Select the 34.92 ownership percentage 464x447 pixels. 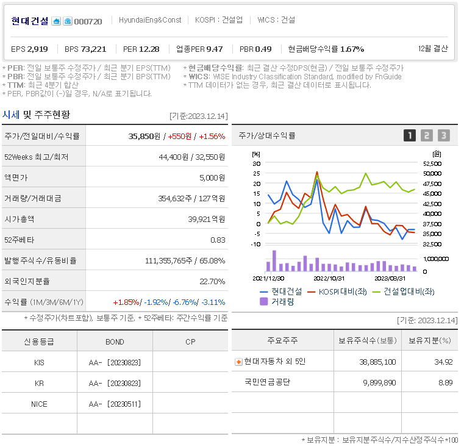coord(443,362)
